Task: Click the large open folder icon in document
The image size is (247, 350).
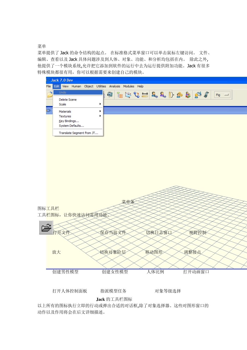Action: 46,228
